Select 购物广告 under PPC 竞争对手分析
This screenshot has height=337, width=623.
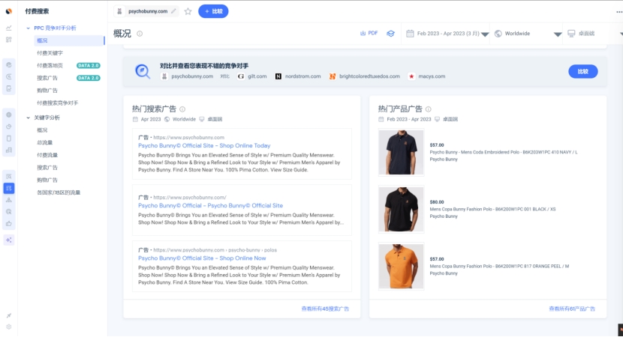point(47,90)
